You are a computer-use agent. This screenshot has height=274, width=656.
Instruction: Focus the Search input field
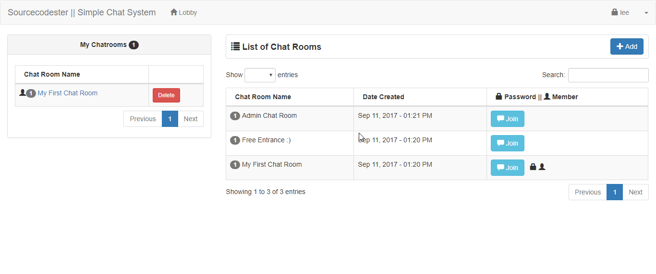(608, 75)
